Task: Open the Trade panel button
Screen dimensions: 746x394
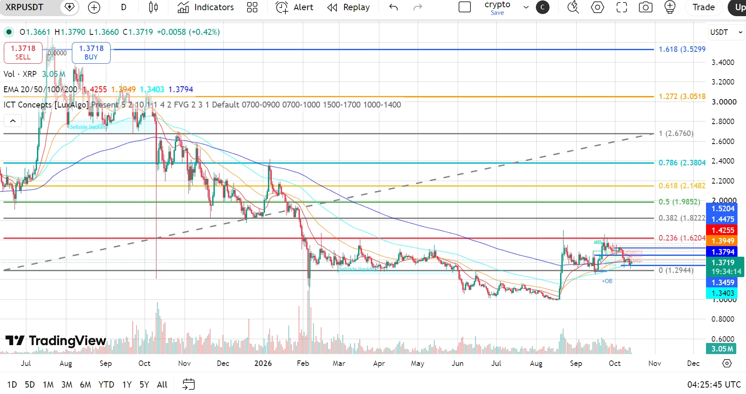Action: 703,7
